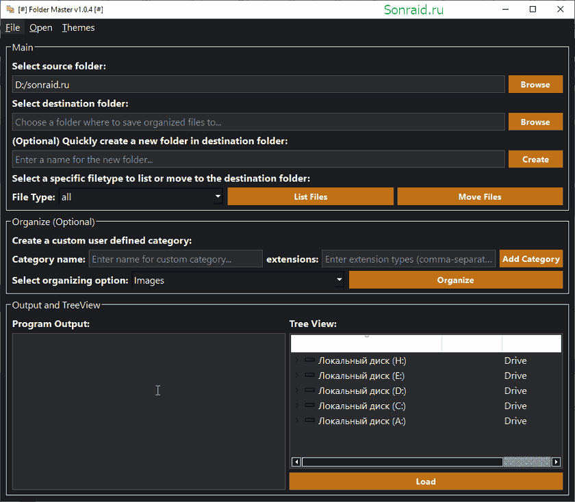Select Локальный диск (H:) in Tree View
Viewport: 575px width, 502px height.
[x=362, y=360]
